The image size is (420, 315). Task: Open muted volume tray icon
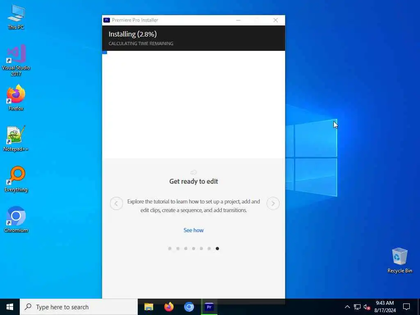(367, 307)
